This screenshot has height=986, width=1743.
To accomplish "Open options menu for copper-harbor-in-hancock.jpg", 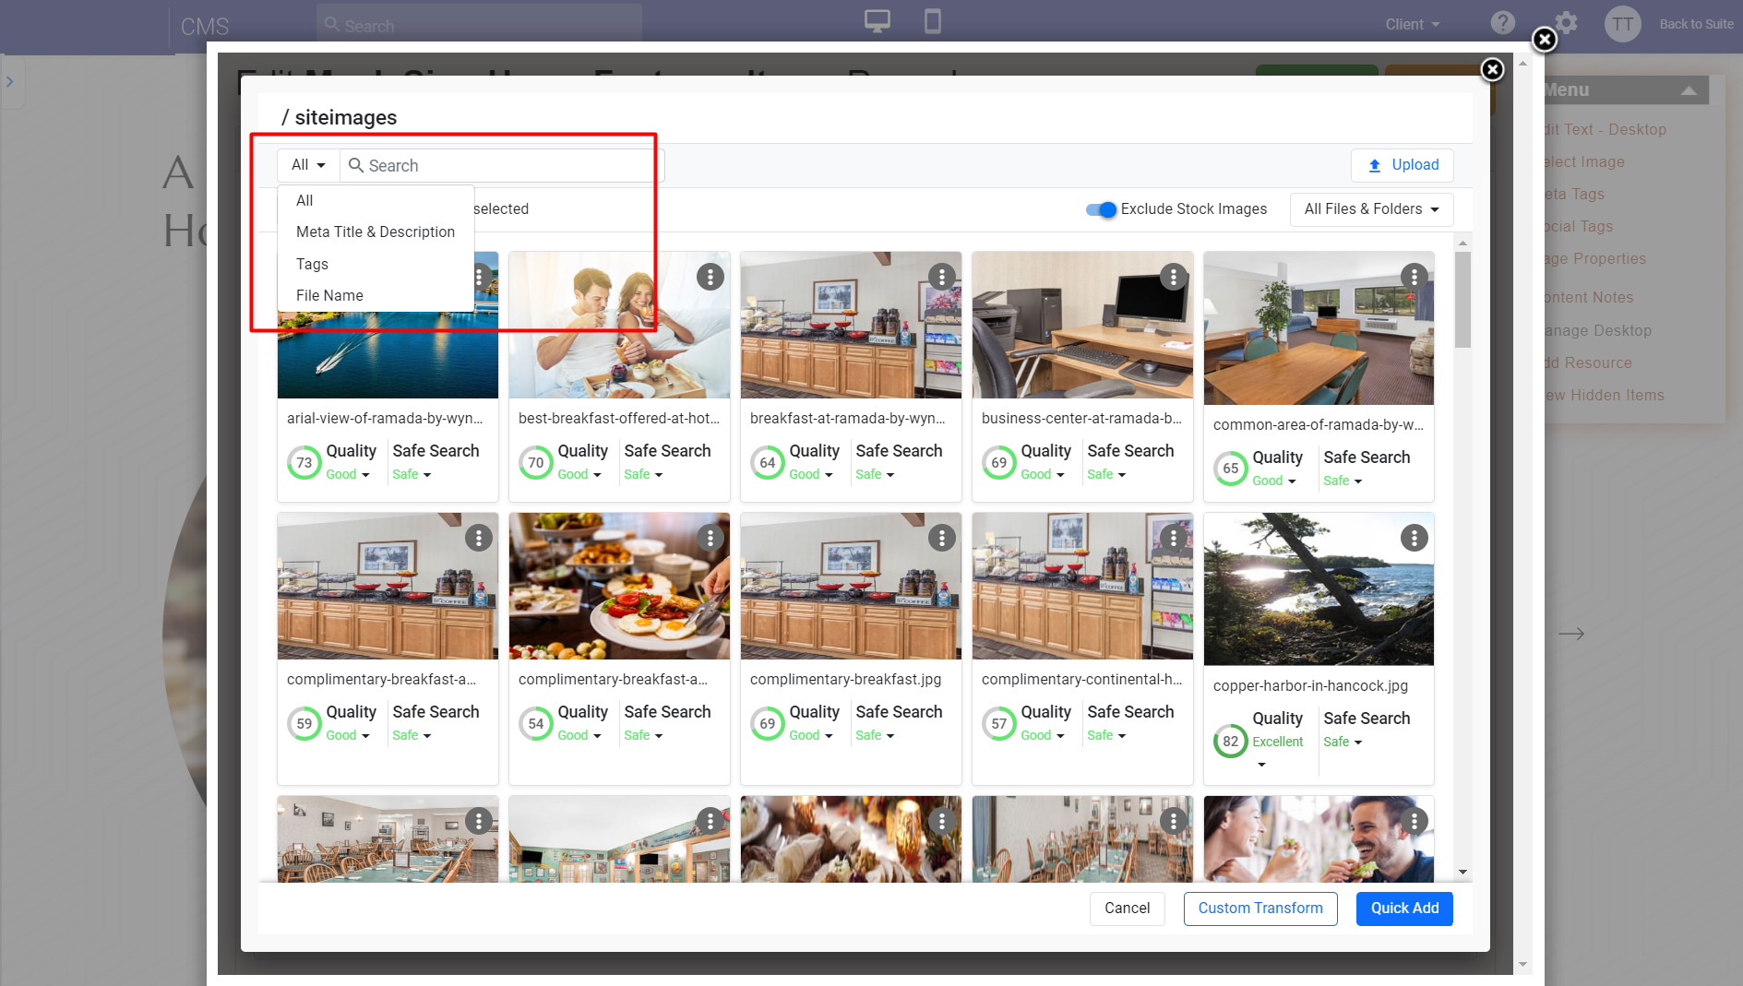I will (1414, 538).
